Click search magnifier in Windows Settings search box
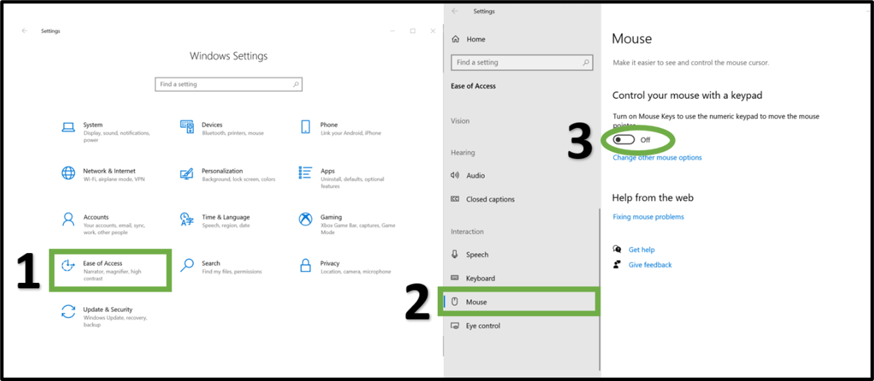874x381 pixels. click(296, 85)
